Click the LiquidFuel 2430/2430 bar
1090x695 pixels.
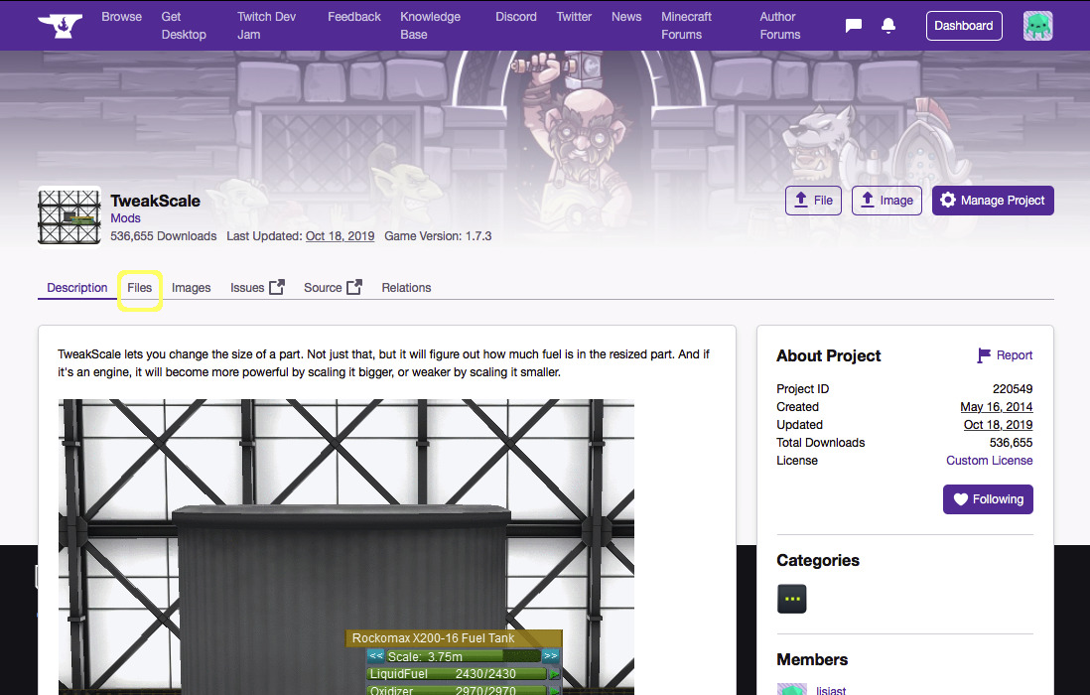pos(457,674)
